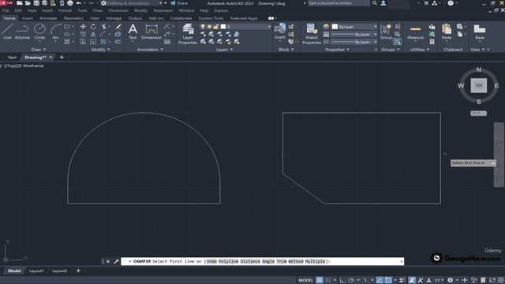The height and width of the screenshot is (284, 505).
Task: Choose the Move tool in Modify panel
Action: [x=83, y=27]
